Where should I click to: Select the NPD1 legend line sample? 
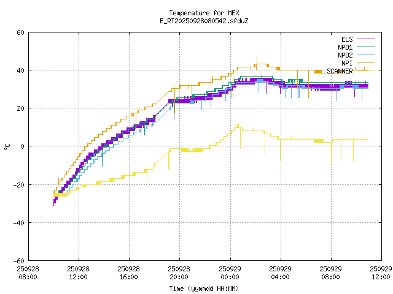click(366, 47)
